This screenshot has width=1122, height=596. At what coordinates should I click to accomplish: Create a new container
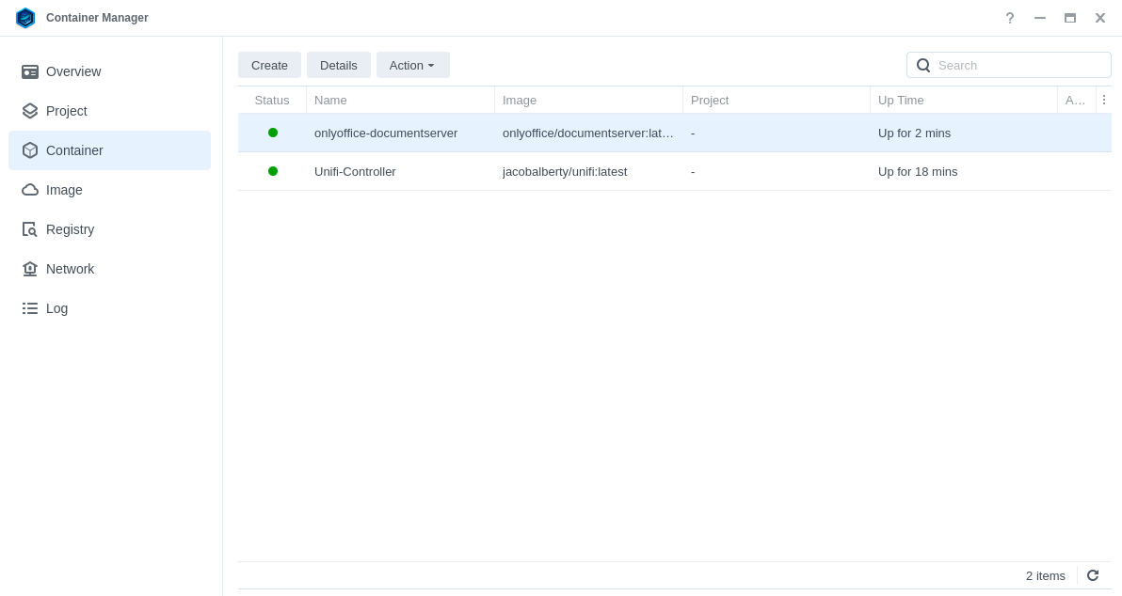[269, 65]
